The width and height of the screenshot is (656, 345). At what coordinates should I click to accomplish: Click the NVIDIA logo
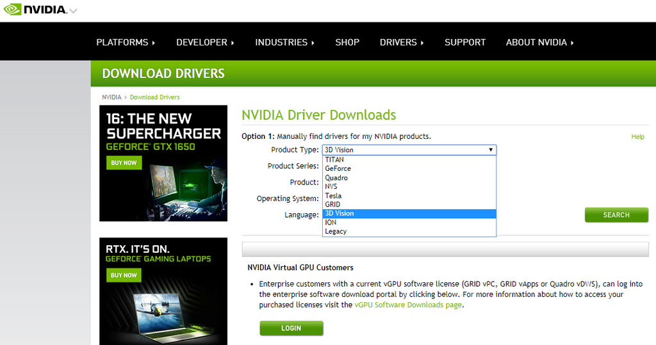[x=35, y=9]
